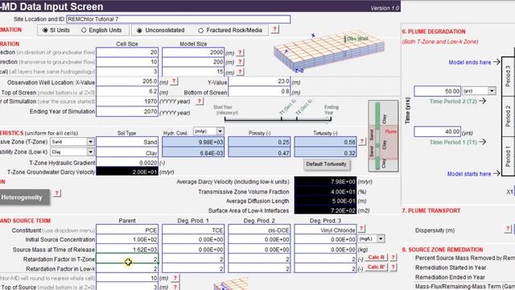Click Sand tortuosity cell 0.56
The height and width of the screenshot is (290, 515).
coord(325,142)
